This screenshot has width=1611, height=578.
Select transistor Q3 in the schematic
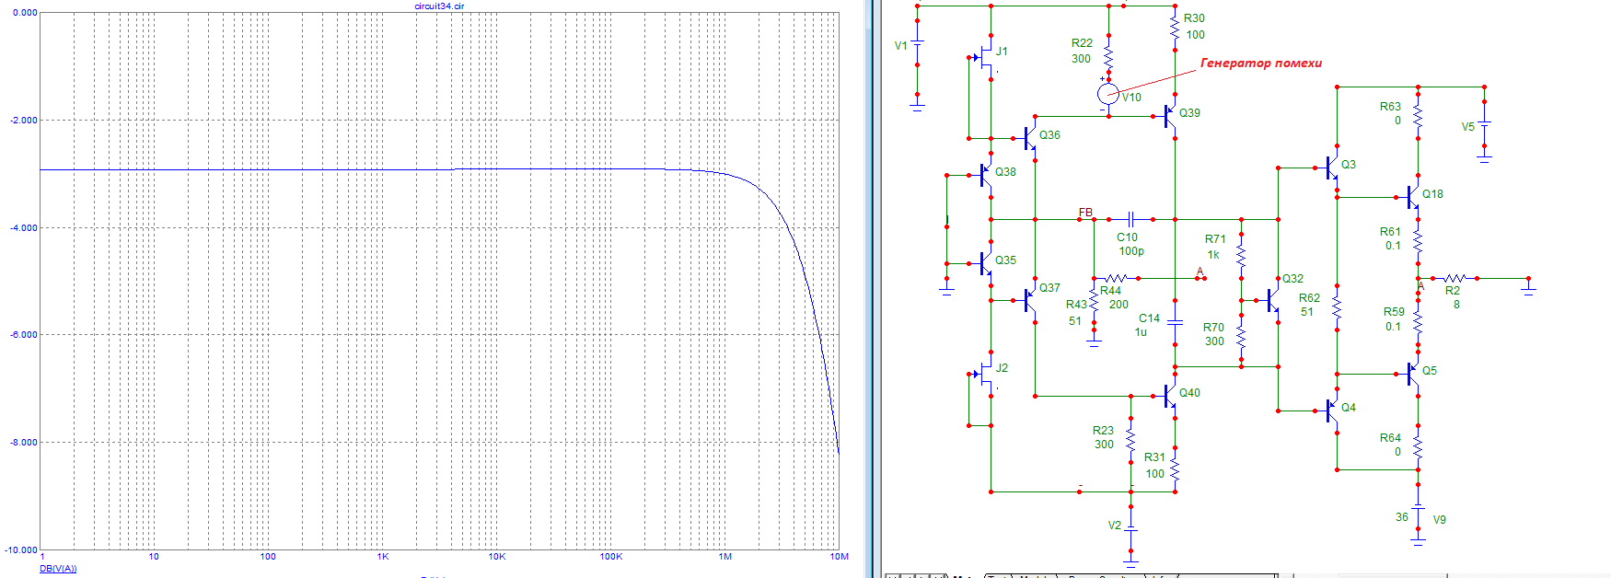coord(1330,168)
